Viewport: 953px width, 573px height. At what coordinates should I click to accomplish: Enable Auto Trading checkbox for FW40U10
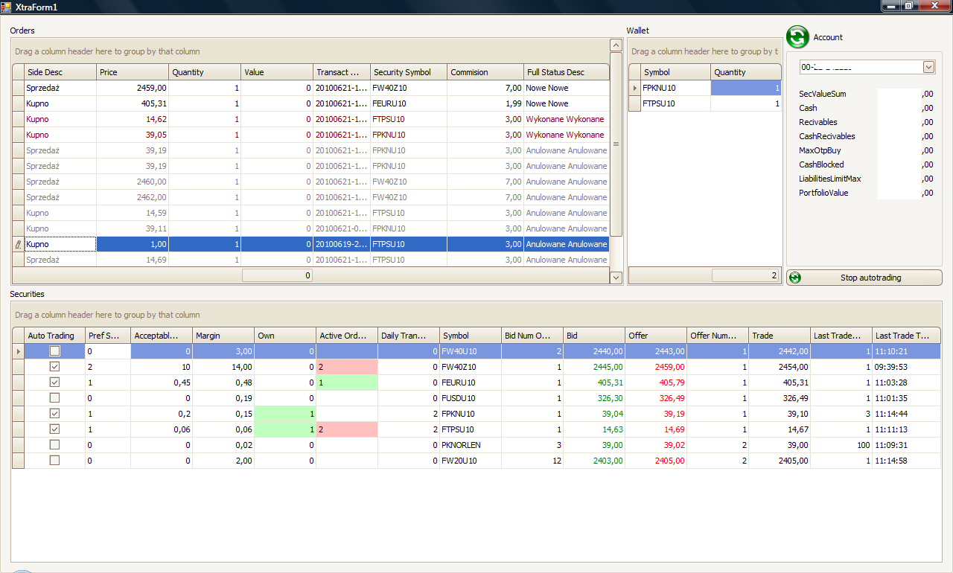[55, 351]
